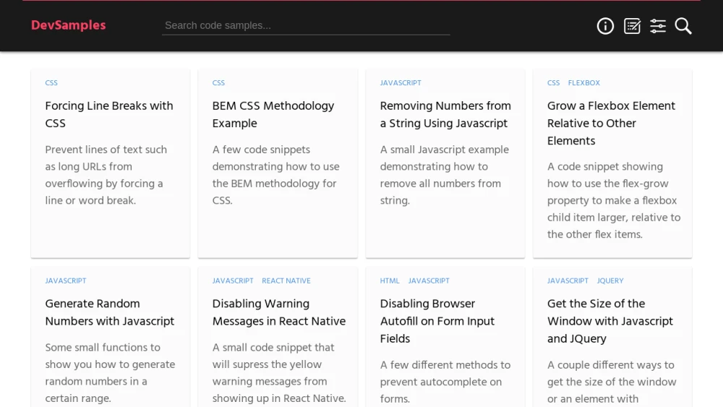Viewport: 723px width, 407px height.
Task: Open Removing Numbers from a String article
Action: tap(445, 114)
